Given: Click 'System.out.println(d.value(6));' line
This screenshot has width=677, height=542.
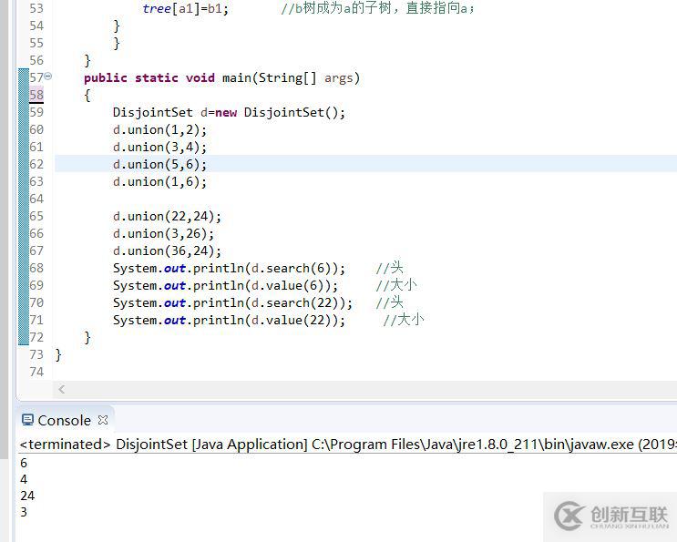Looking at the screenshot, I should (225, 286).
